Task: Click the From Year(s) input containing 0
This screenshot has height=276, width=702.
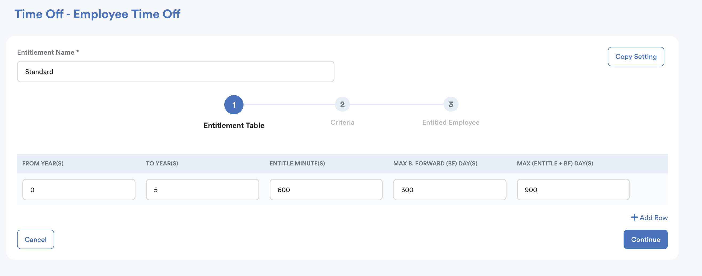Action: 79,189
